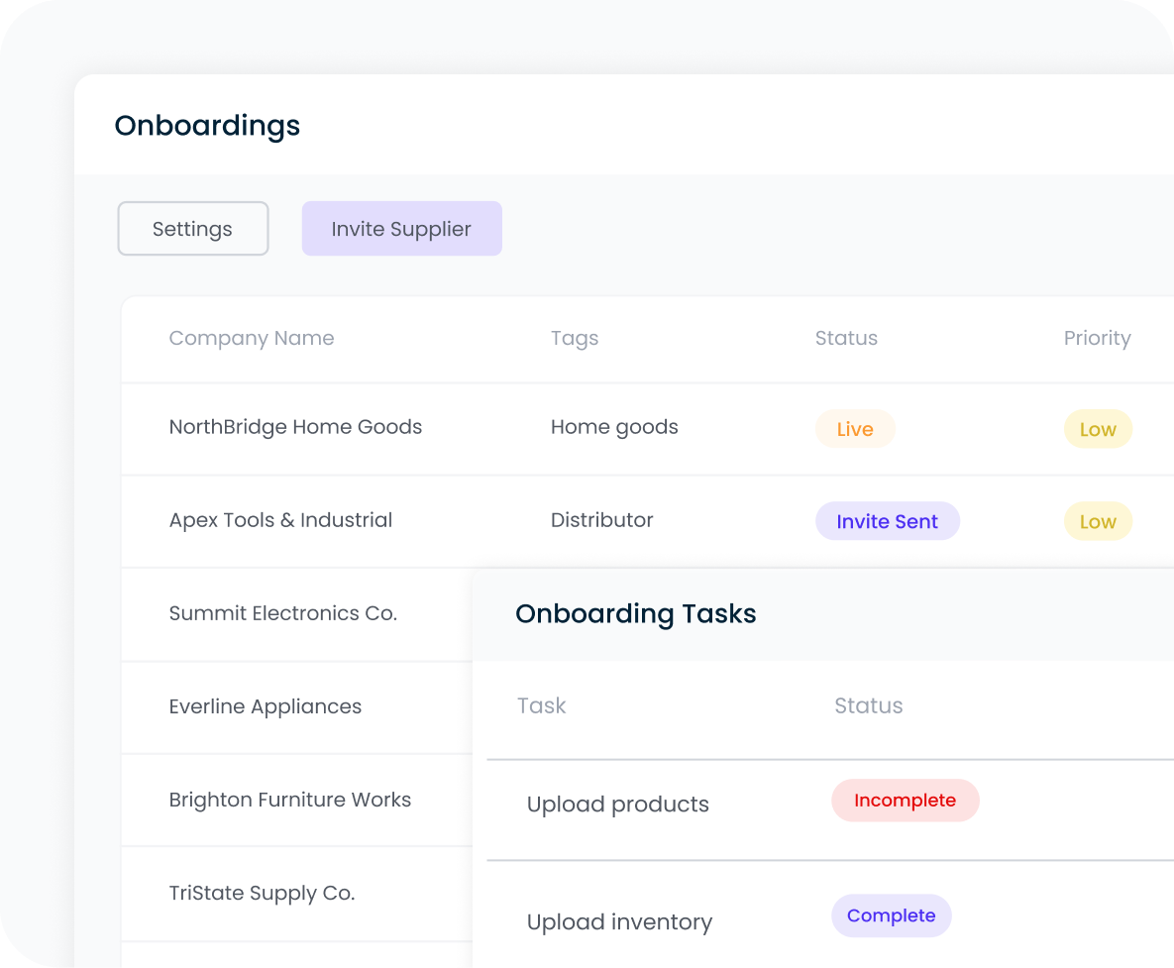1174x968 pixels.
Task: Select TriState Supply Co. row
Action: 262,893
